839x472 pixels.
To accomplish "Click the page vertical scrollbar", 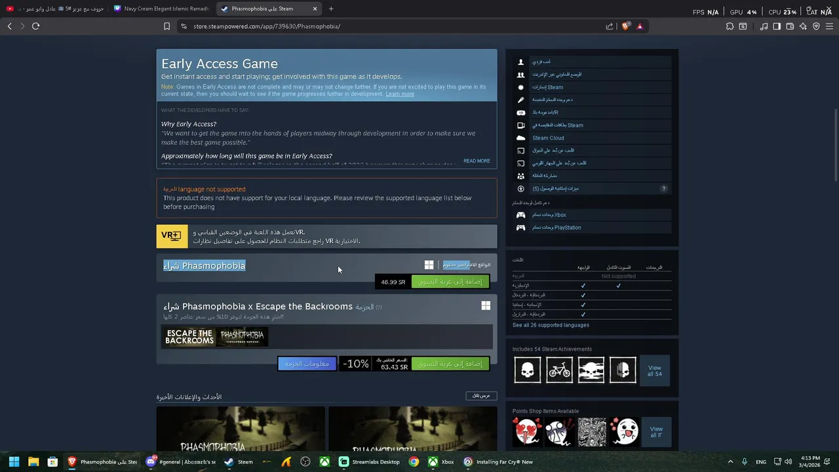I will coord(835,144).
